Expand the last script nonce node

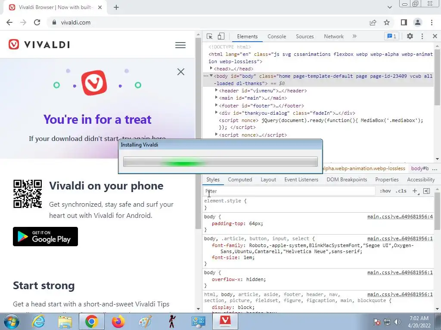[216, 134]
